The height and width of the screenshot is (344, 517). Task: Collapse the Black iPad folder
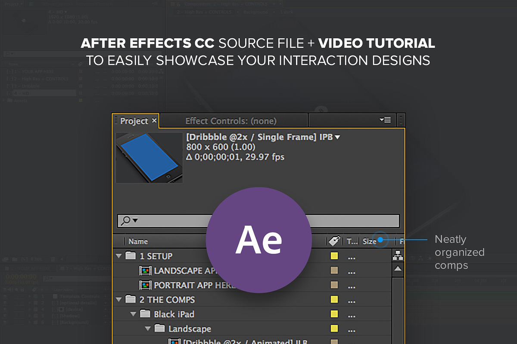(133, 314)
